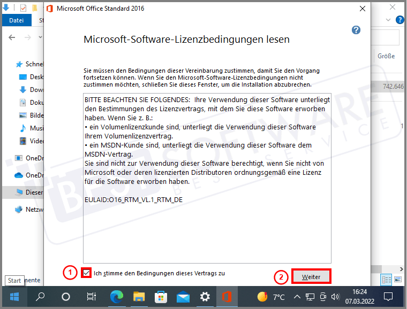Tick the license agreement checkbox
This screenshot has height=309, width=407.
[86, 273]
